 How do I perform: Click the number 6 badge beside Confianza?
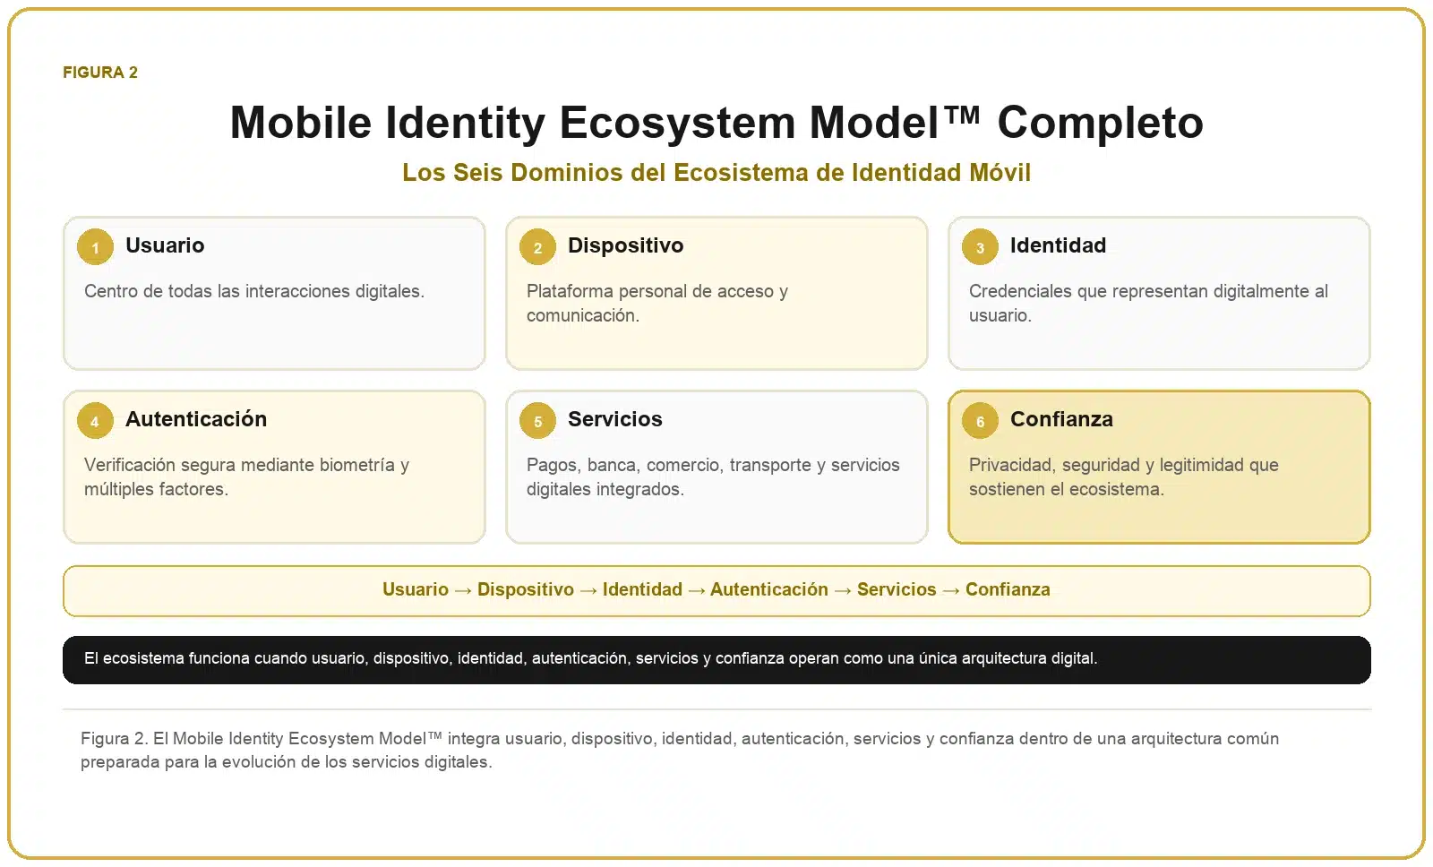[x=980, y=421]
